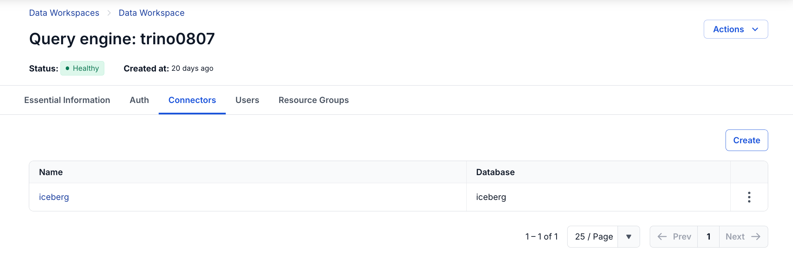Click the 1 – 1 of 1 count text

[x=541, y=237]
